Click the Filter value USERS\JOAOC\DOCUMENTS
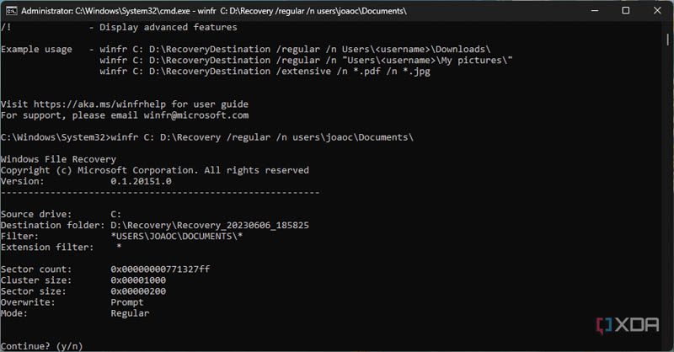The height and width of the screenshot is (352, 674). click(x=177, y=236)
